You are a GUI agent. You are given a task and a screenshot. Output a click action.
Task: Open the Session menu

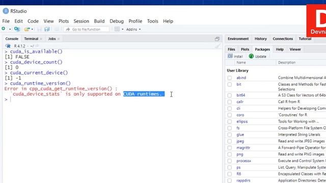(81, 21)
